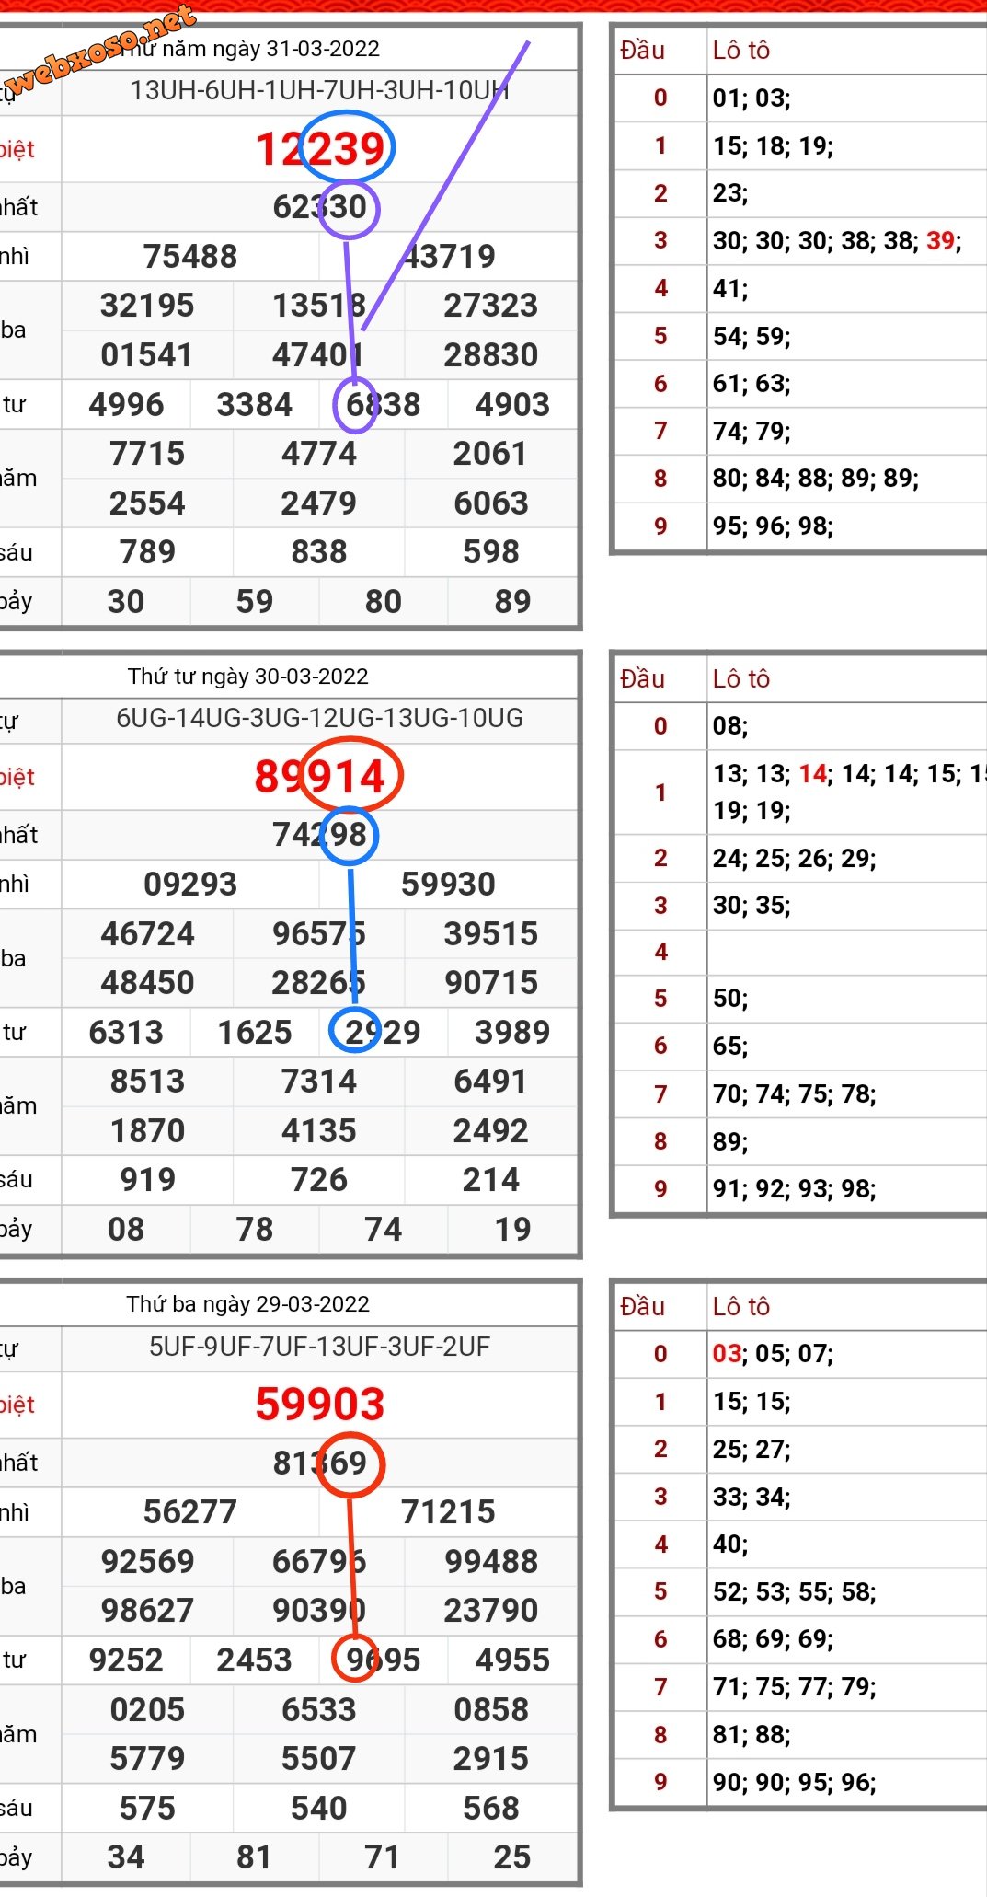Viewport: 987px width, 1897px height.
Task: Select first prize number 81369
Action: point(319,1463)
